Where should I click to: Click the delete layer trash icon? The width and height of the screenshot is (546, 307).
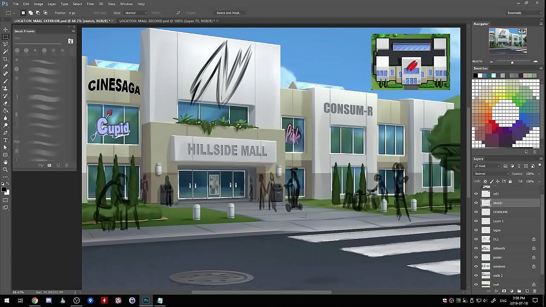pyautogui.click(x=534, y=291)
